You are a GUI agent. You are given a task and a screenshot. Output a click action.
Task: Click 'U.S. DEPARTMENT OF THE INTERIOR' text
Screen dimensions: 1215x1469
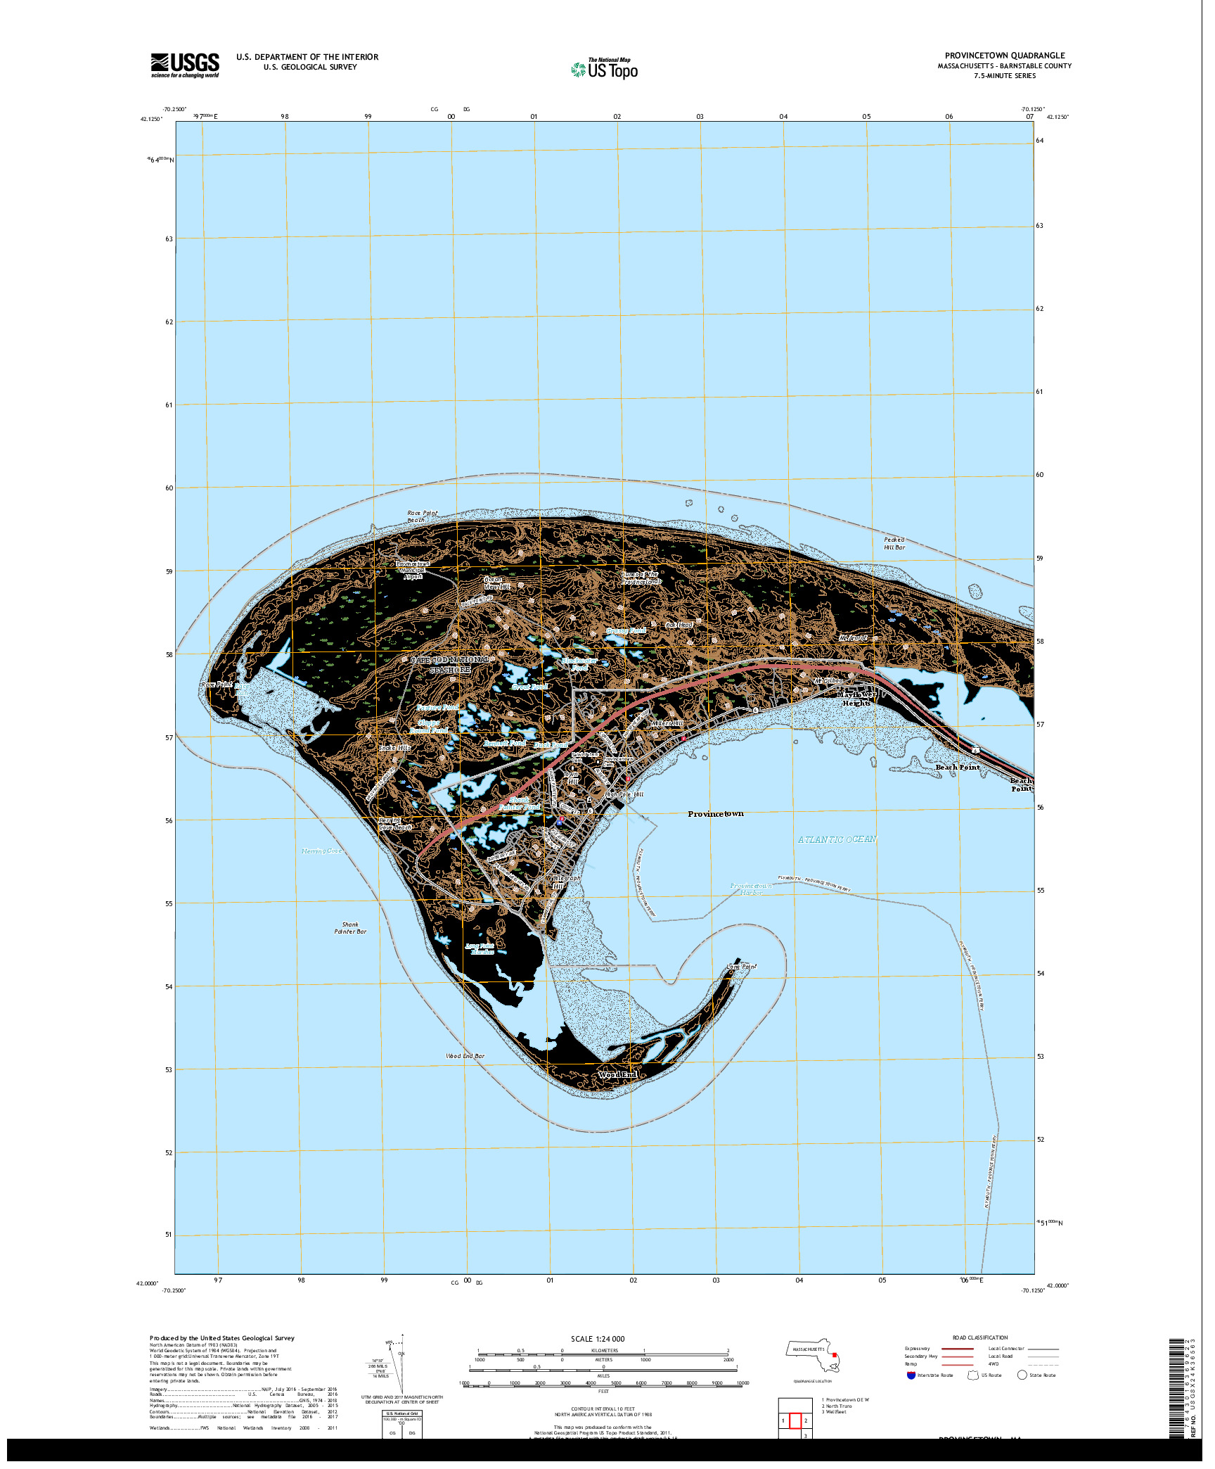pos(307,57)
